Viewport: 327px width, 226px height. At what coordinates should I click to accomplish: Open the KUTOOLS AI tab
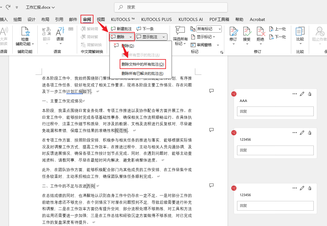(x=190, y=19)
